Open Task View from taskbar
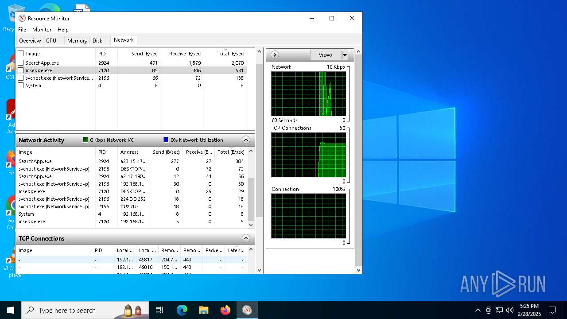The width and height of the screenshot is (567, 319). (159, 310)
